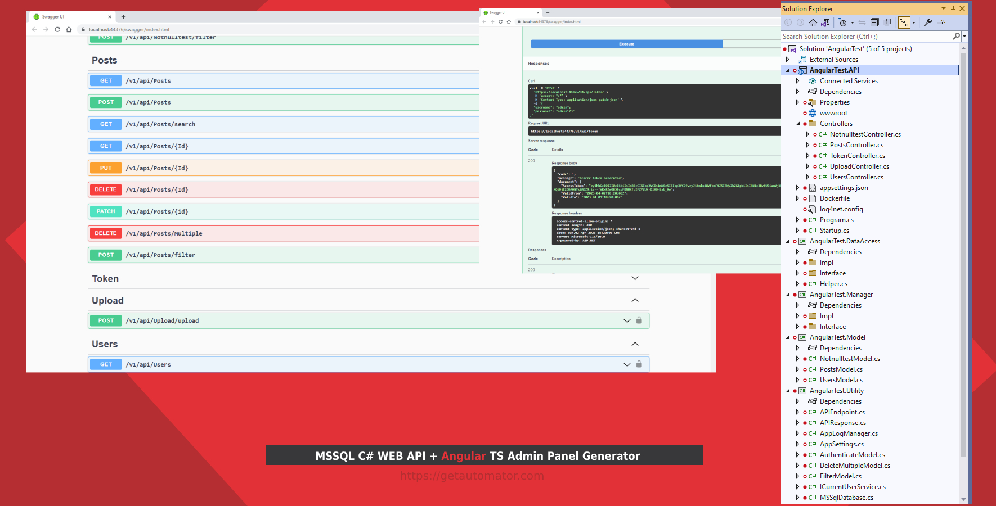
Task: Click https://getautomator.com link
Action: click(472, 476)
